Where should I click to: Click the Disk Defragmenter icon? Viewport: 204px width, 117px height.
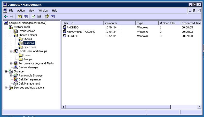click(x=15, y=79)
